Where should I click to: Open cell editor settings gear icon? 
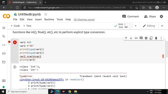[x=146, y=38]
